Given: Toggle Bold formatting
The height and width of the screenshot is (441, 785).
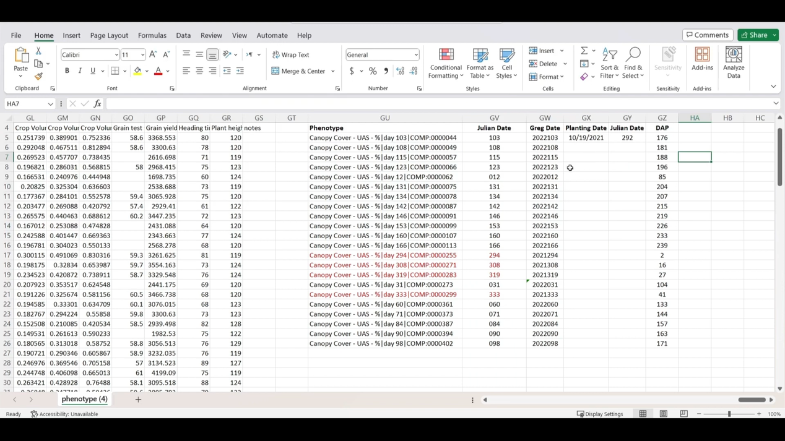Looking at the screenshot, I should (67, 71).
